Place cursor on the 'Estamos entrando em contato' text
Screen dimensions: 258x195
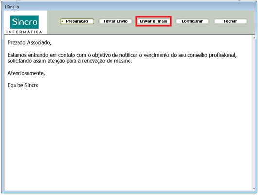coord(39,55)
